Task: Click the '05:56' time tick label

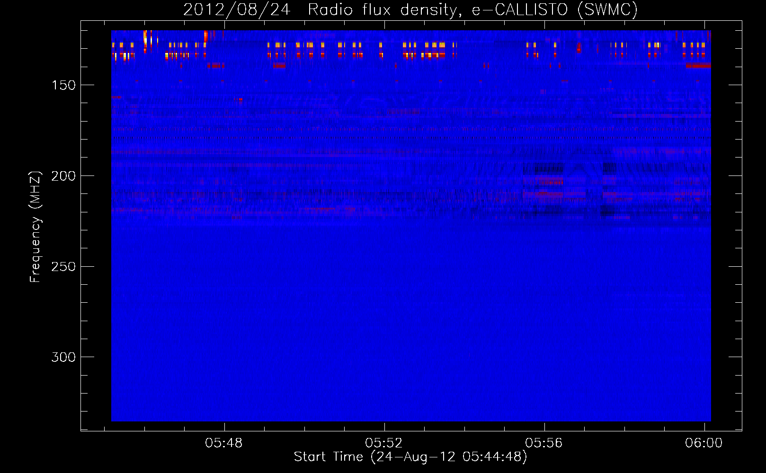Action: [x=544, y=443]
